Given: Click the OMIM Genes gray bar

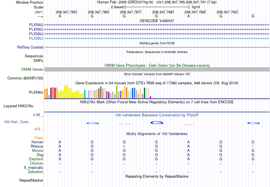Looking at the screenshot, I should pyautogui.click(x=157, y=69).
